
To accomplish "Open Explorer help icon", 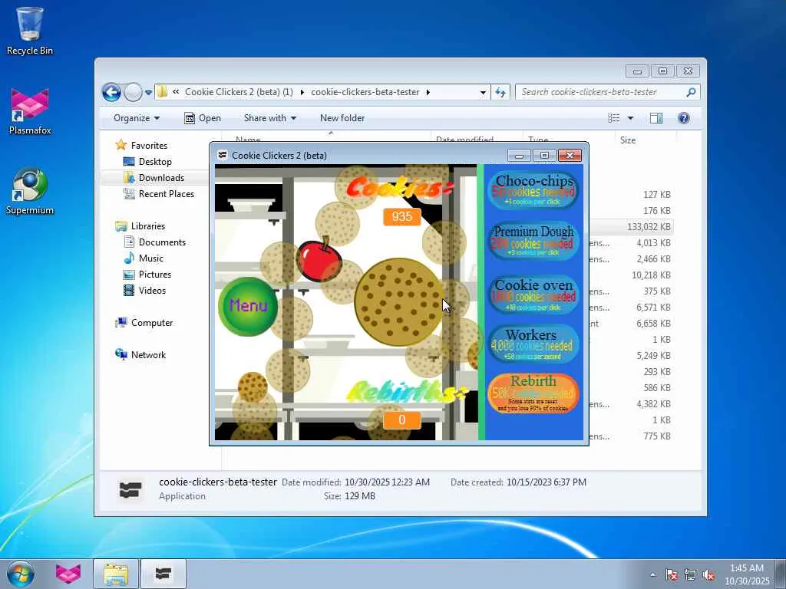I will point(684,118).
